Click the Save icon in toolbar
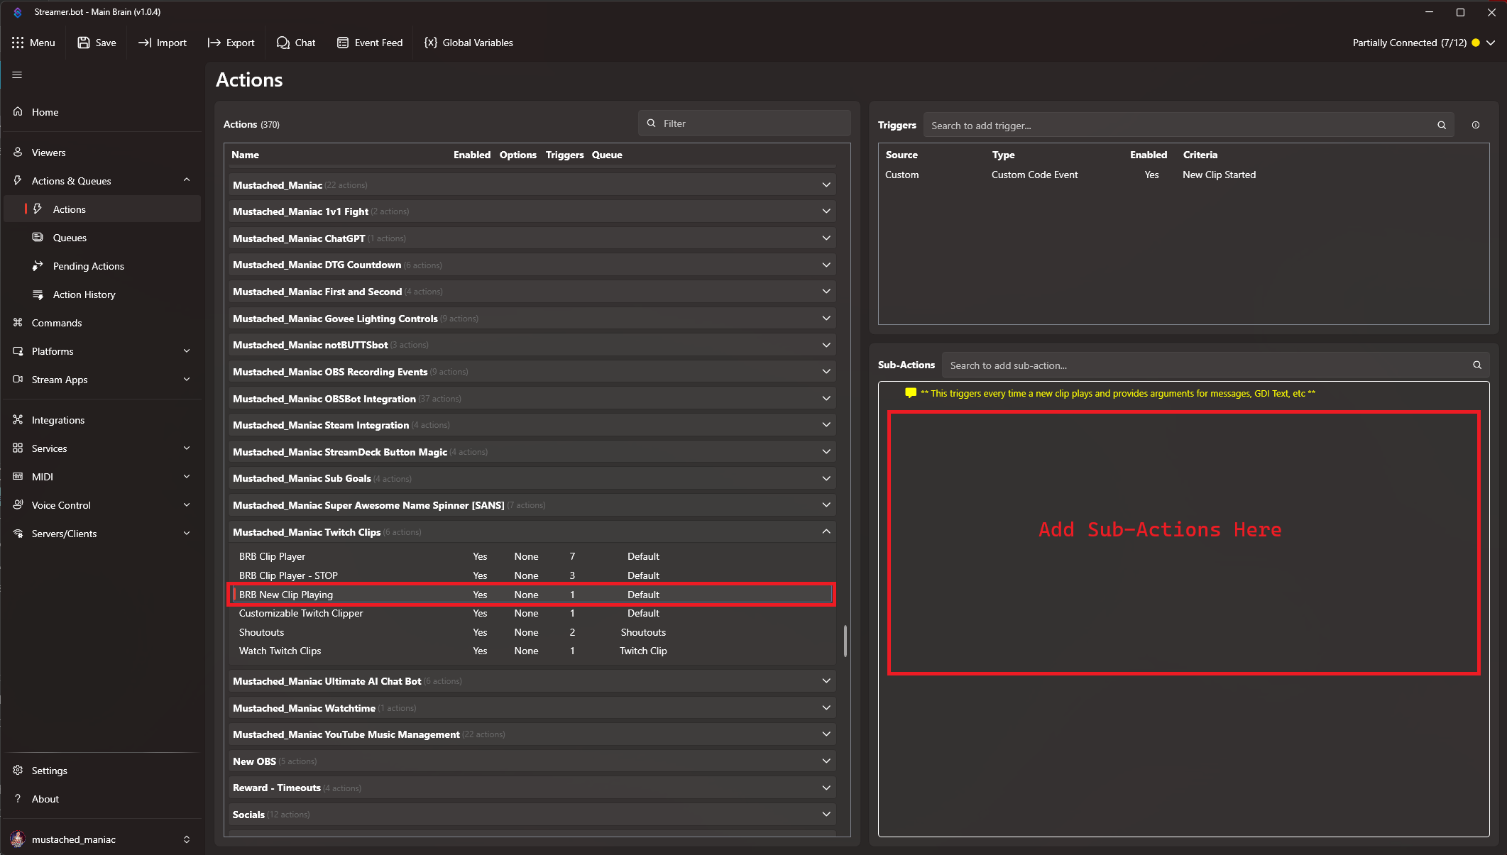This screenshot has width=1507, height=855. (x=84, y=43)
